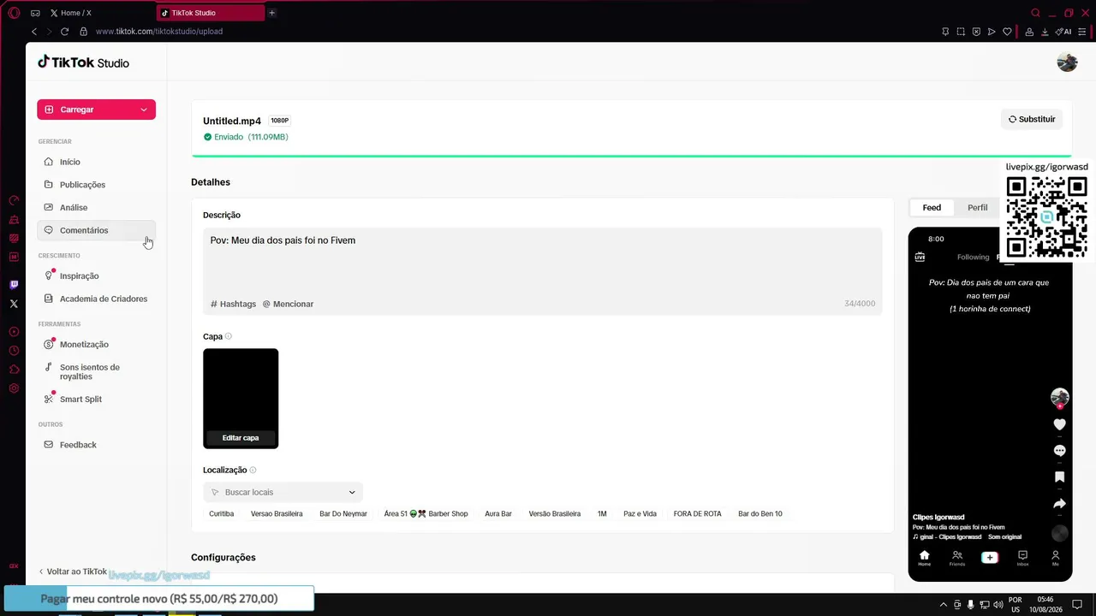Open the workspaces icon beside the tabs
Screen dimensions: 1096x616
tap(35, 13)
